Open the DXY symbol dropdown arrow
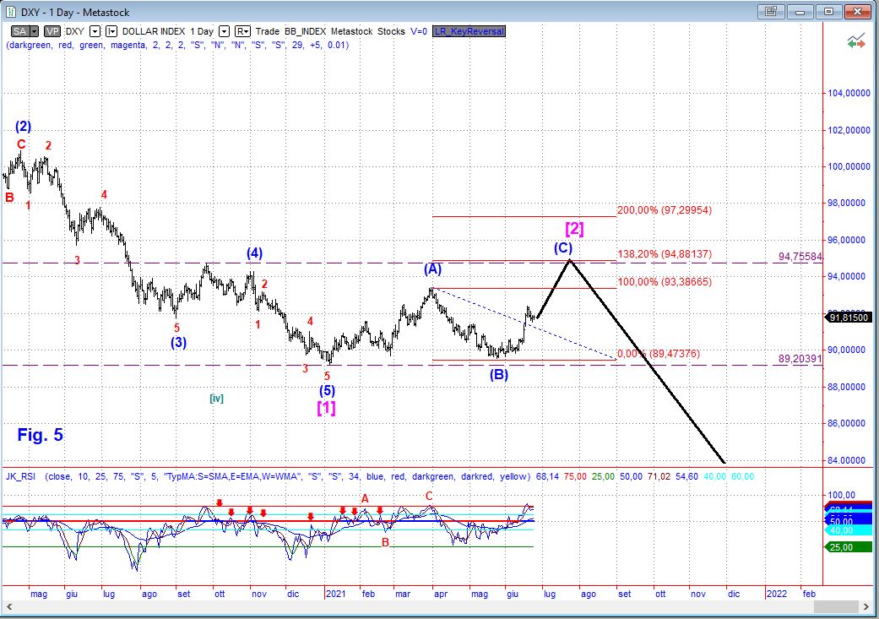 [x=95, y=30]
